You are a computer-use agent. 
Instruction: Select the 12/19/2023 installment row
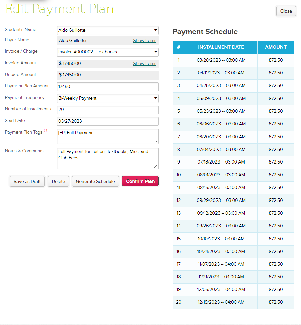221,302
